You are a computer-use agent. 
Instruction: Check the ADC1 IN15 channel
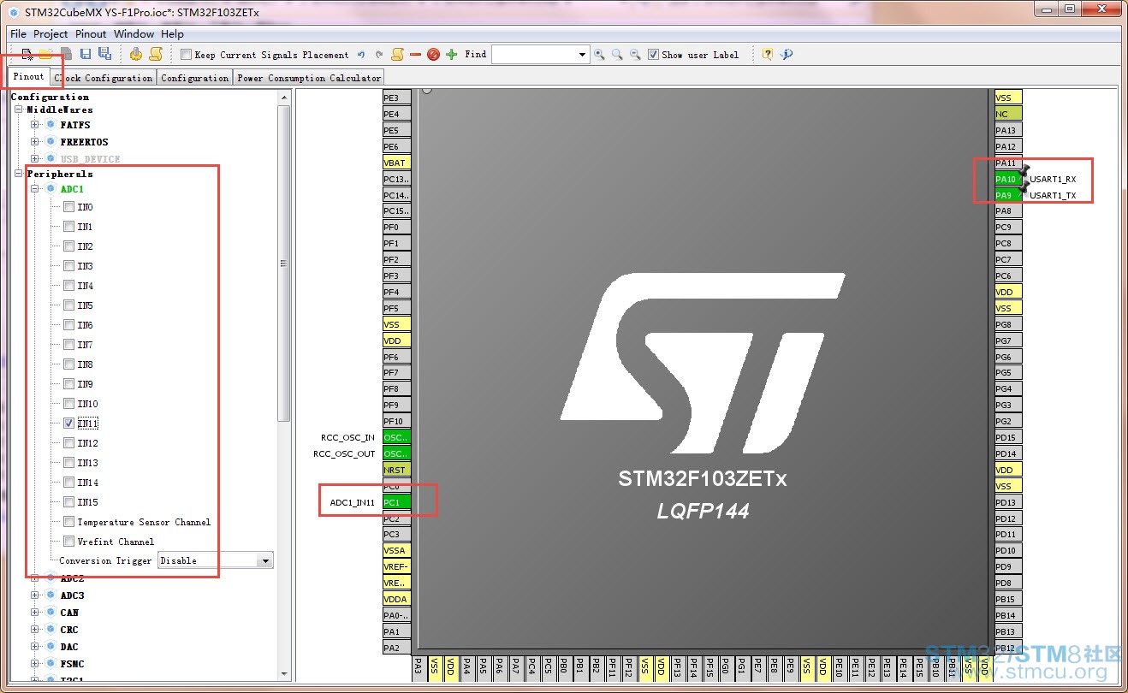tap(68, 502)
